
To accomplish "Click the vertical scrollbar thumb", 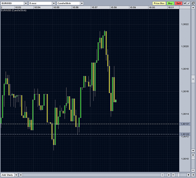I will coord(193,79).
